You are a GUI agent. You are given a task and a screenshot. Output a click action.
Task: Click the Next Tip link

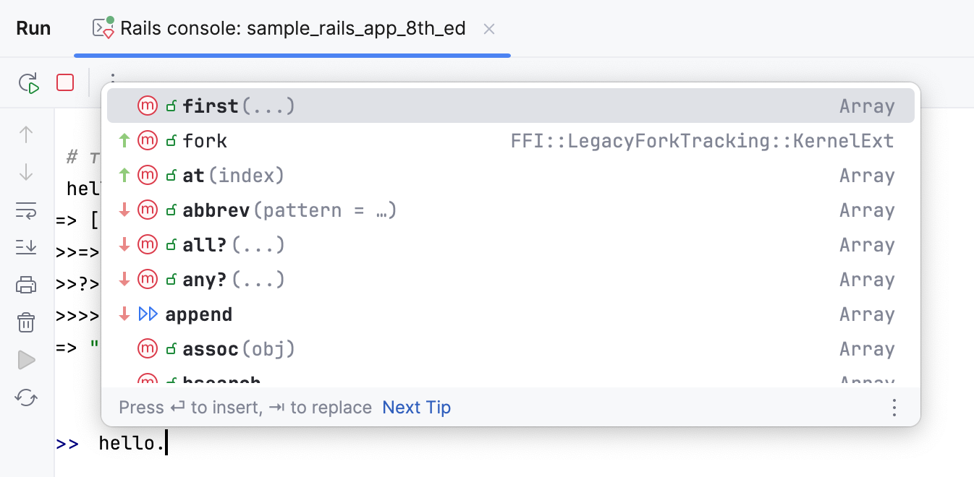[416, 408]
